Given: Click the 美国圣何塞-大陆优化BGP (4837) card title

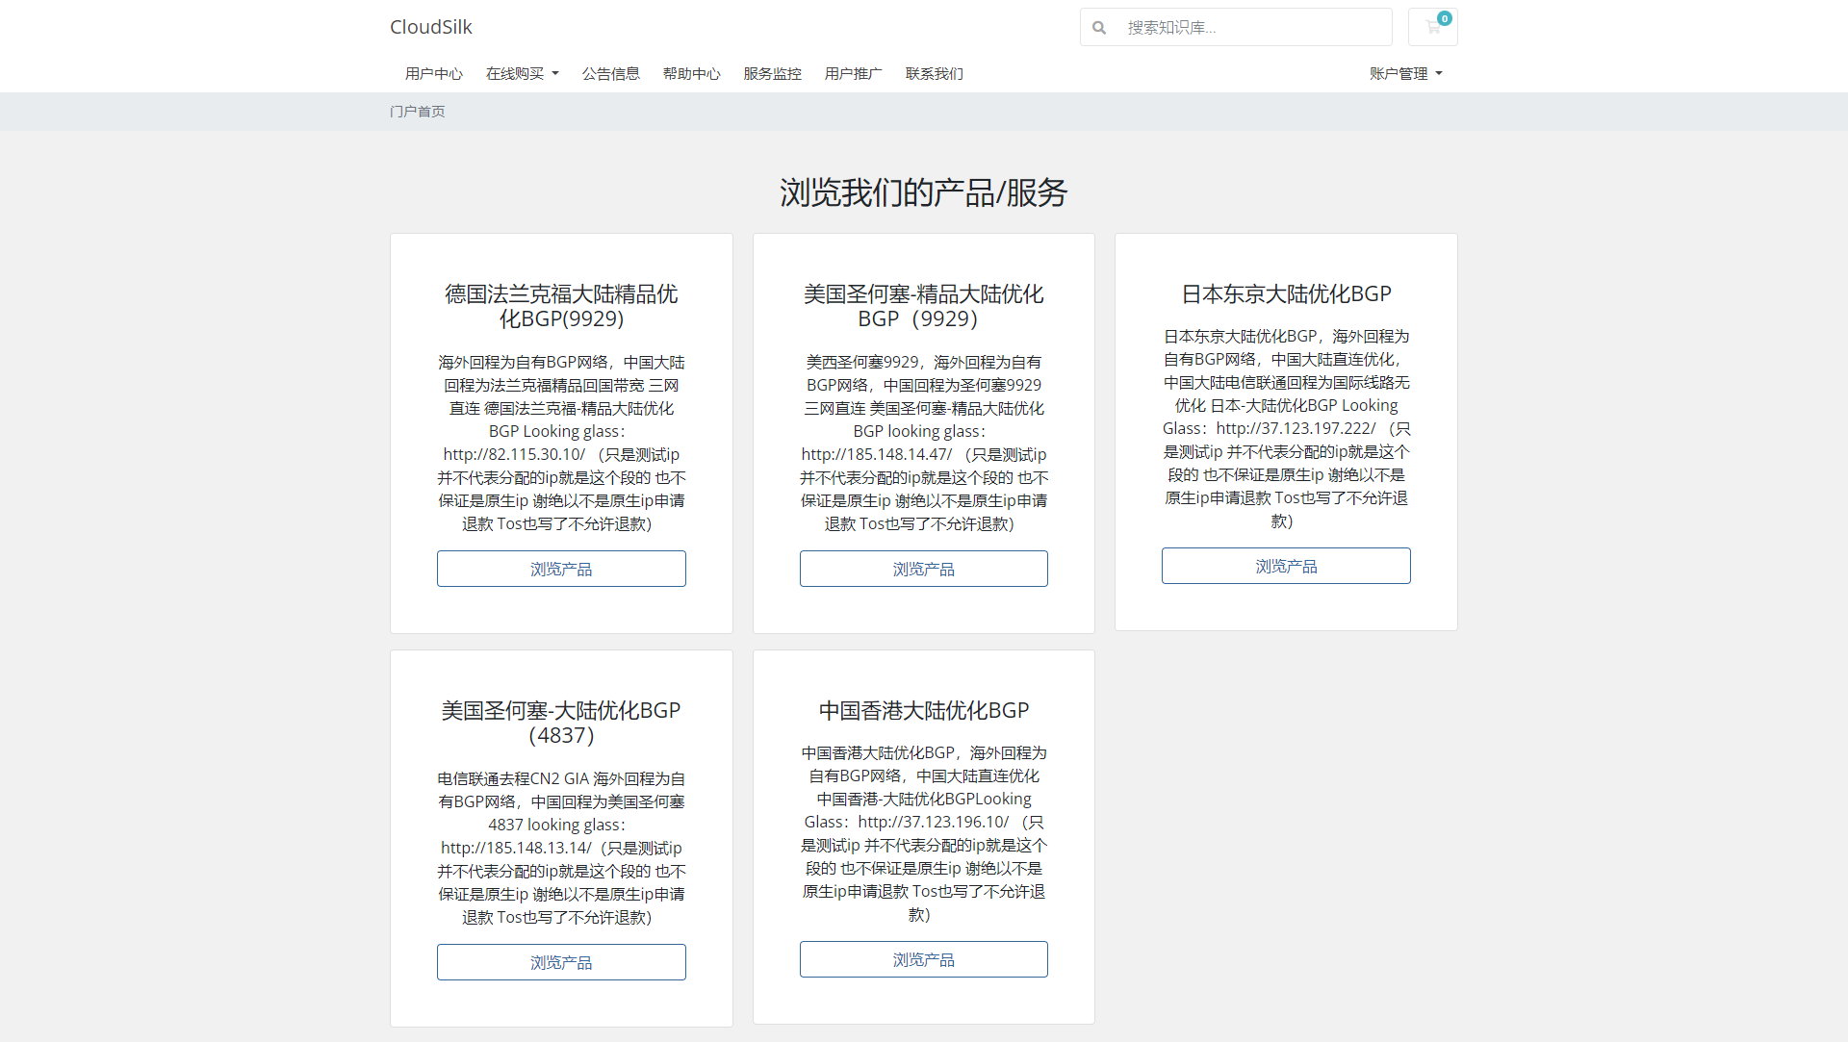Looking at the screenshot, I should point(561,723).
